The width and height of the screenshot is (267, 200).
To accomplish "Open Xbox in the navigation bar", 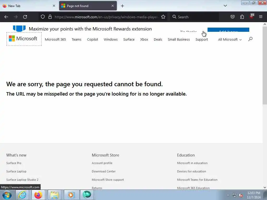I will click(144, 40).
